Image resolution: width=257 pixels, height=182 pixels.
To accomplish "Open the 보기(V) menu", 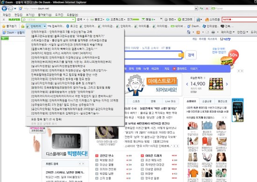I will pos(30,15).
